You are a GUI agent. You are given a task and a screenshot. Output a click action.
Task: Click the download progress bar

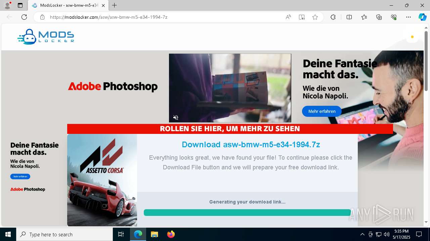coord(247,213)
